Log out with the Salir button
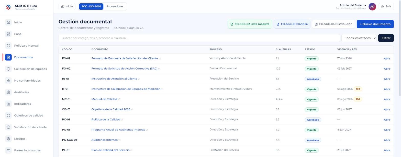401x157 pixels. (386, 7)
